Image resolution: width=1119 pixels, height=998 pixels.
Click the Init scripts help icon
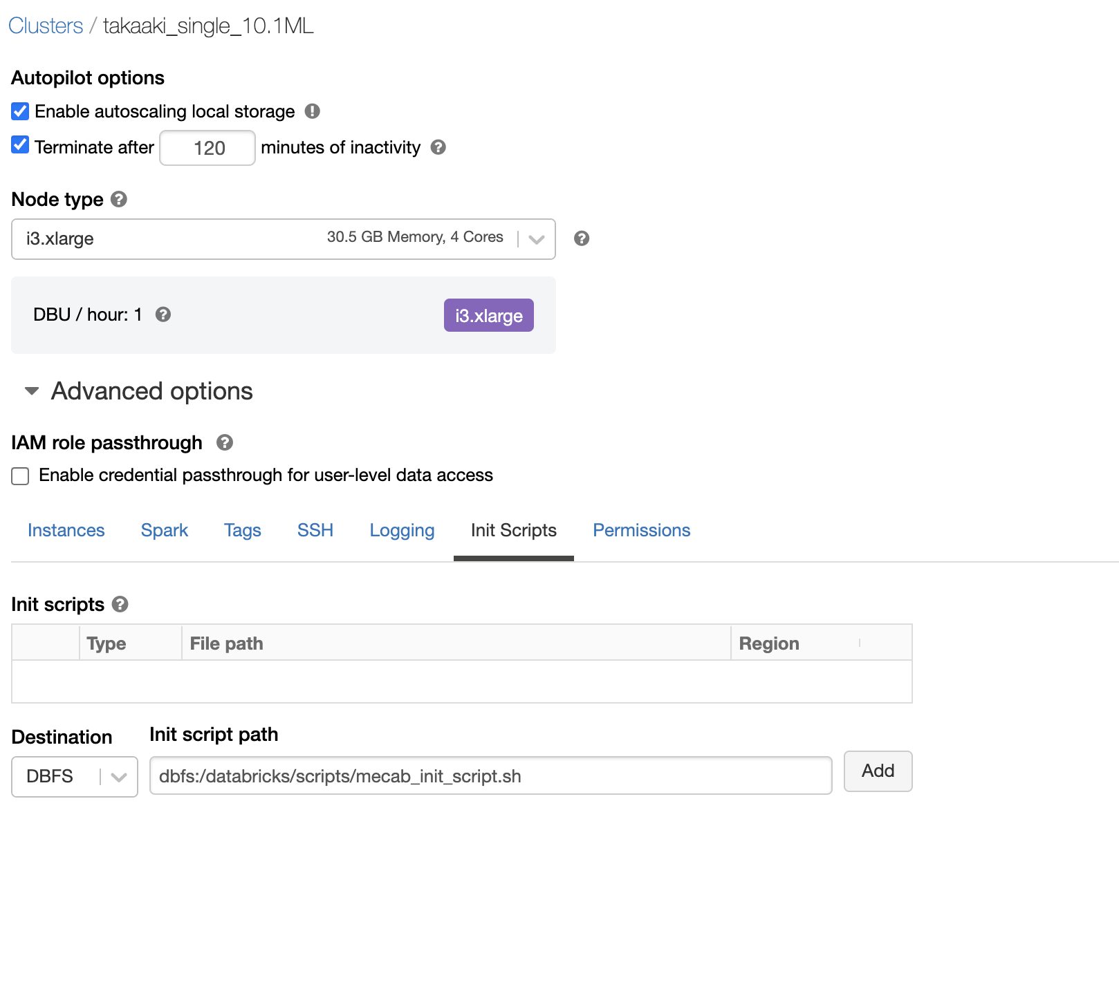tap(120, 605)
